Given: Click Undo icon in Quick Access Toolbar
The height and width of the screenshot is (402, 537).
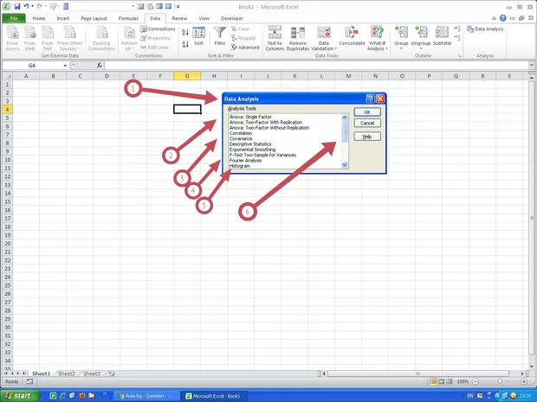Looking at the screenshot, I should point(26,7).
